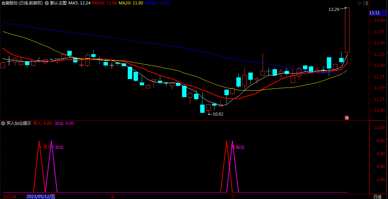The width and height of the screenshot is (388, 199).
Task: Select the MA10: 12.06 label
Action: pyautogui.click(x=105, y=3)
